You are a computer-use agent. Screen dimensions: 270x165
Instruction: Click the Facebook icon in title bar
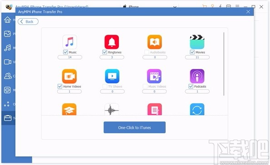(x=221, y=6)
